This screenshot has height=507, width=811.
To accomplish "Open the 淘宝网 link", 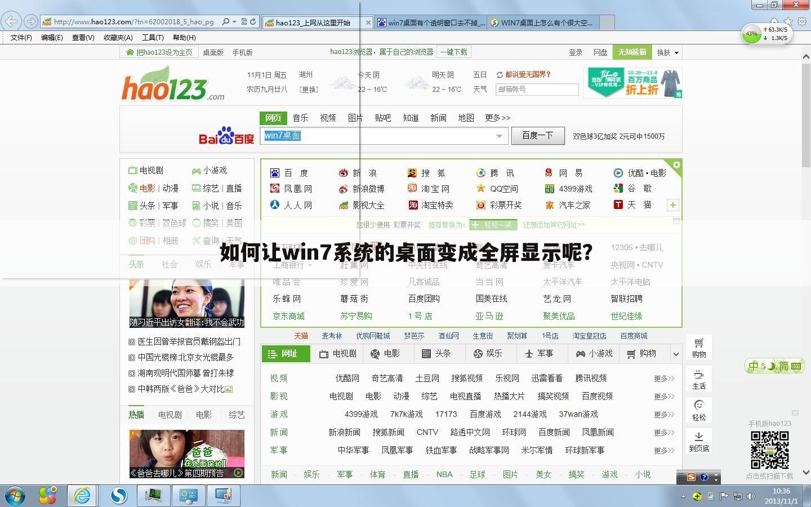I will tap(435, 189).
